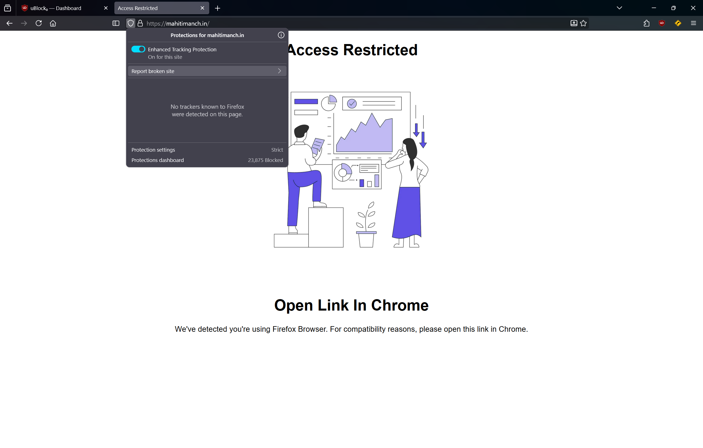Screen dimensions: 703x448
Task: Open the list all tabs dropdown
Action: point(619,8)
